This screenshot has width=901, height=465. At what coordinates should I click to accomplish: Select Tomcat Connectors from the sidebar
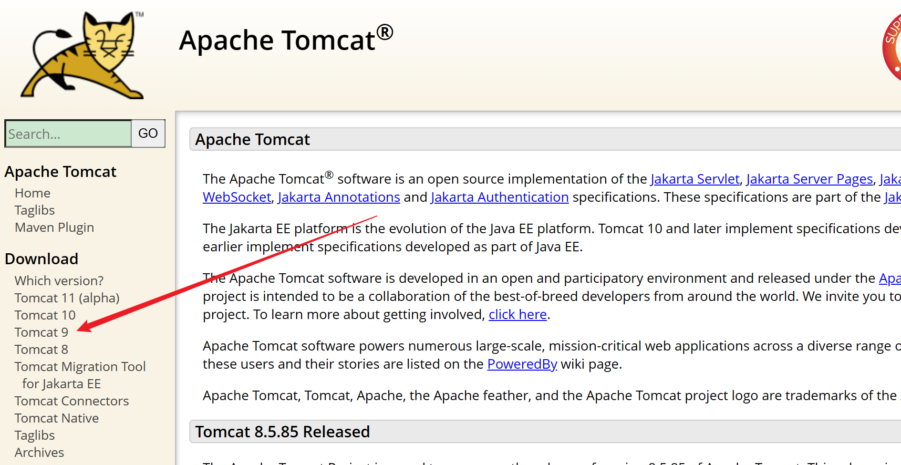[x=72, y=401]
